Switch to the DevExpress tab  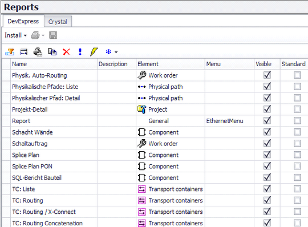pyautogui.click(x=23, y=21)
